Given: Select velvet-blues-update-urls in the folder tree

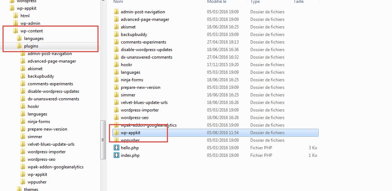Looking at the screenshot, I should point(51,144).
